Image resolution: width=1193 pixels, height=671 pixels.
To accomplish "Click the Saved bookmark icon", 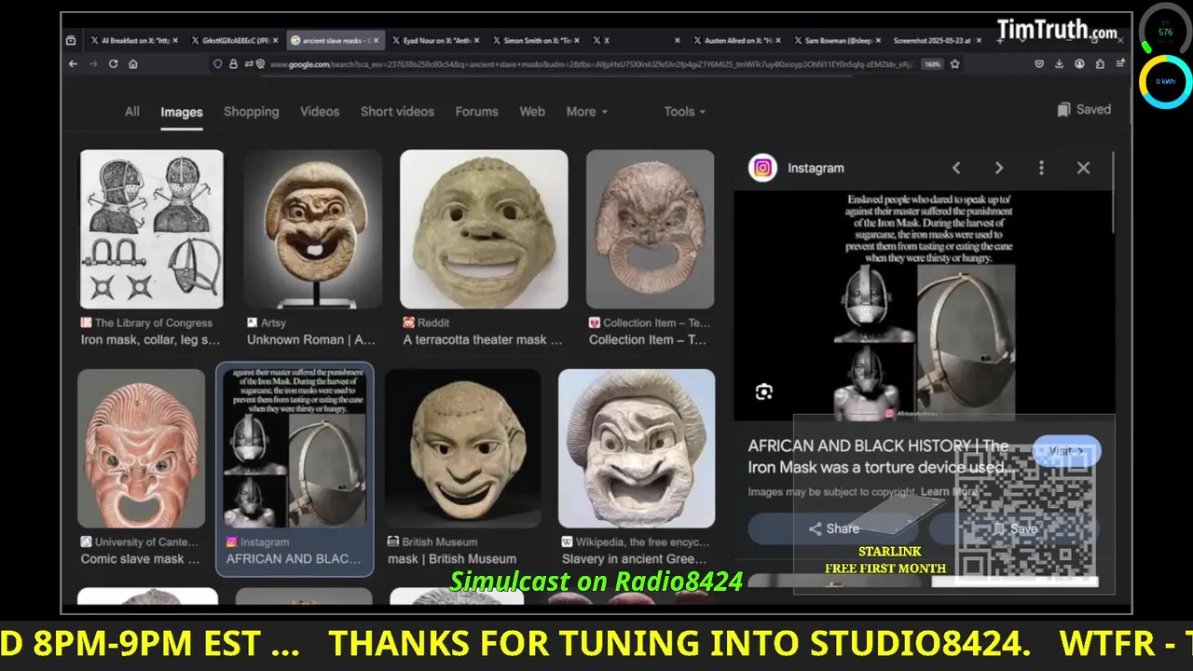I will pyautogui.click(x=1063, y=110).
